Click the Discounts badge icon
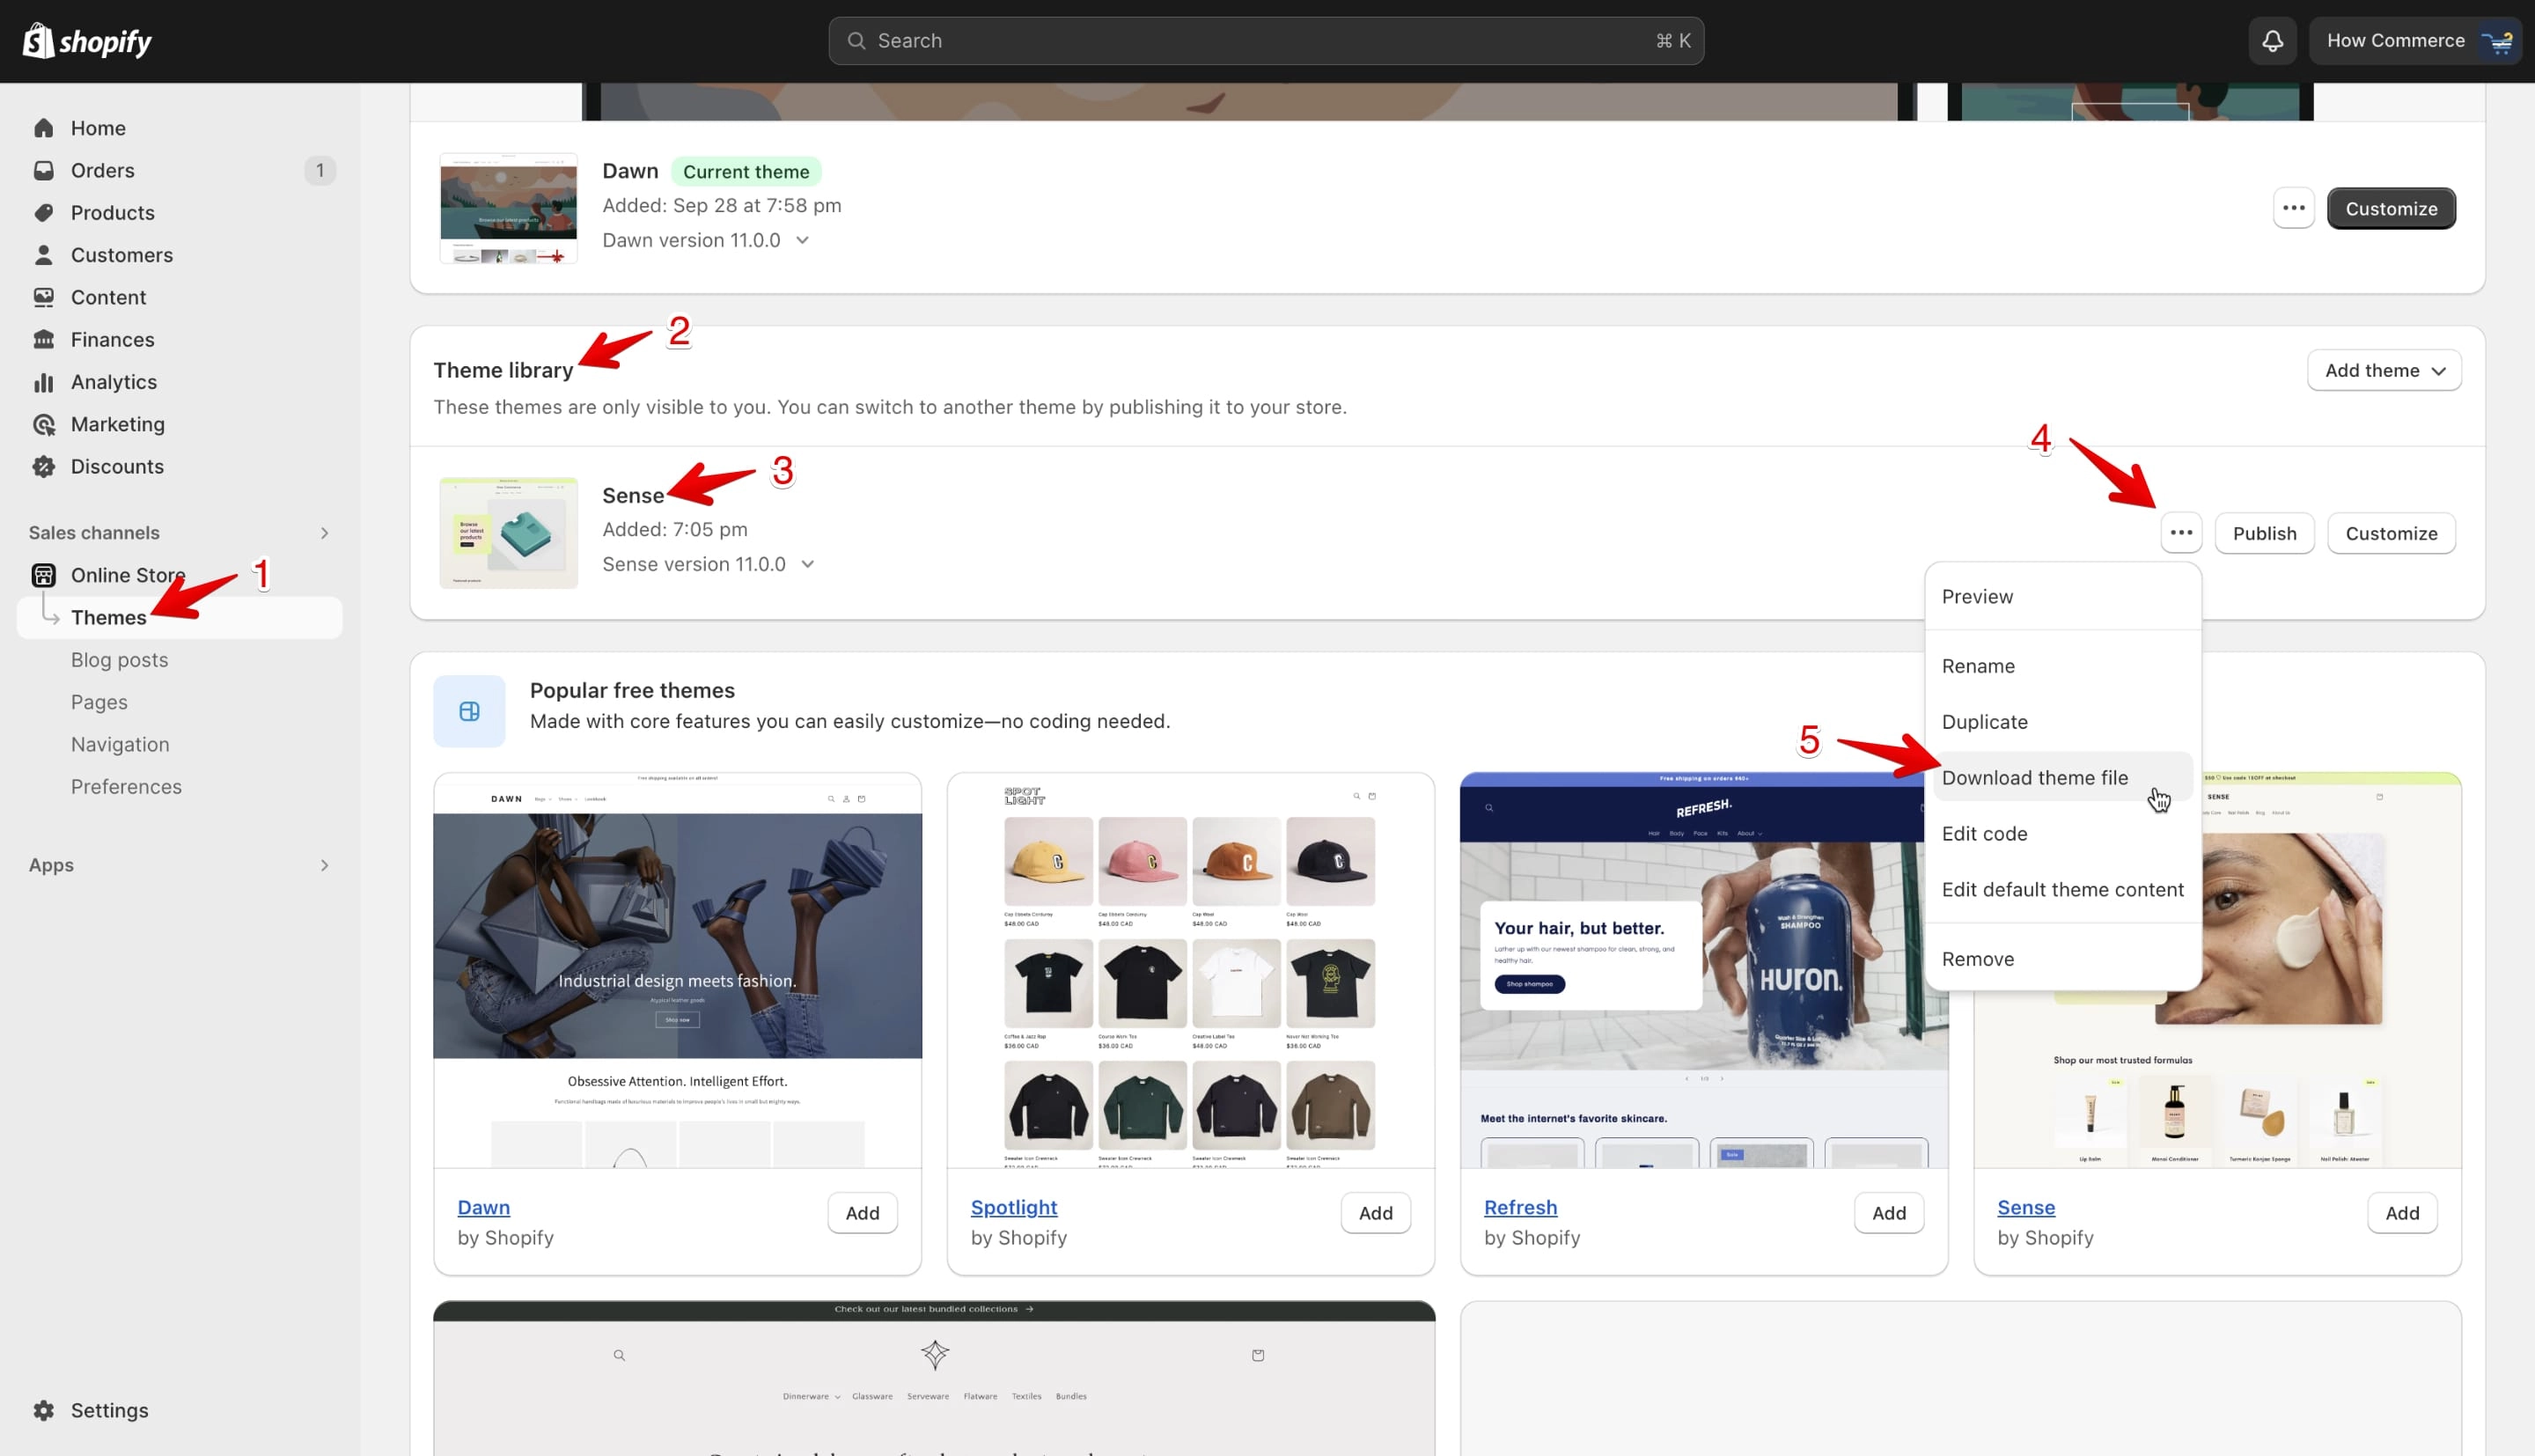Viewport: 2535px width, 1456px height. (x=43, y=467)
